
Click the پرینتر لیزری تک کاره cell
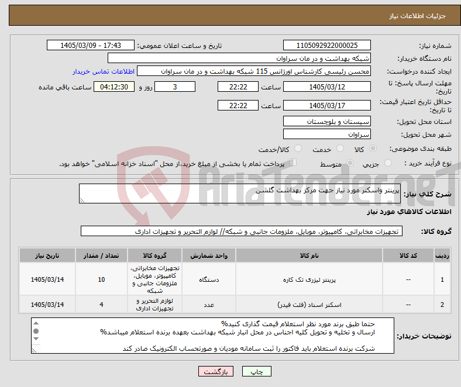(309, 279)
